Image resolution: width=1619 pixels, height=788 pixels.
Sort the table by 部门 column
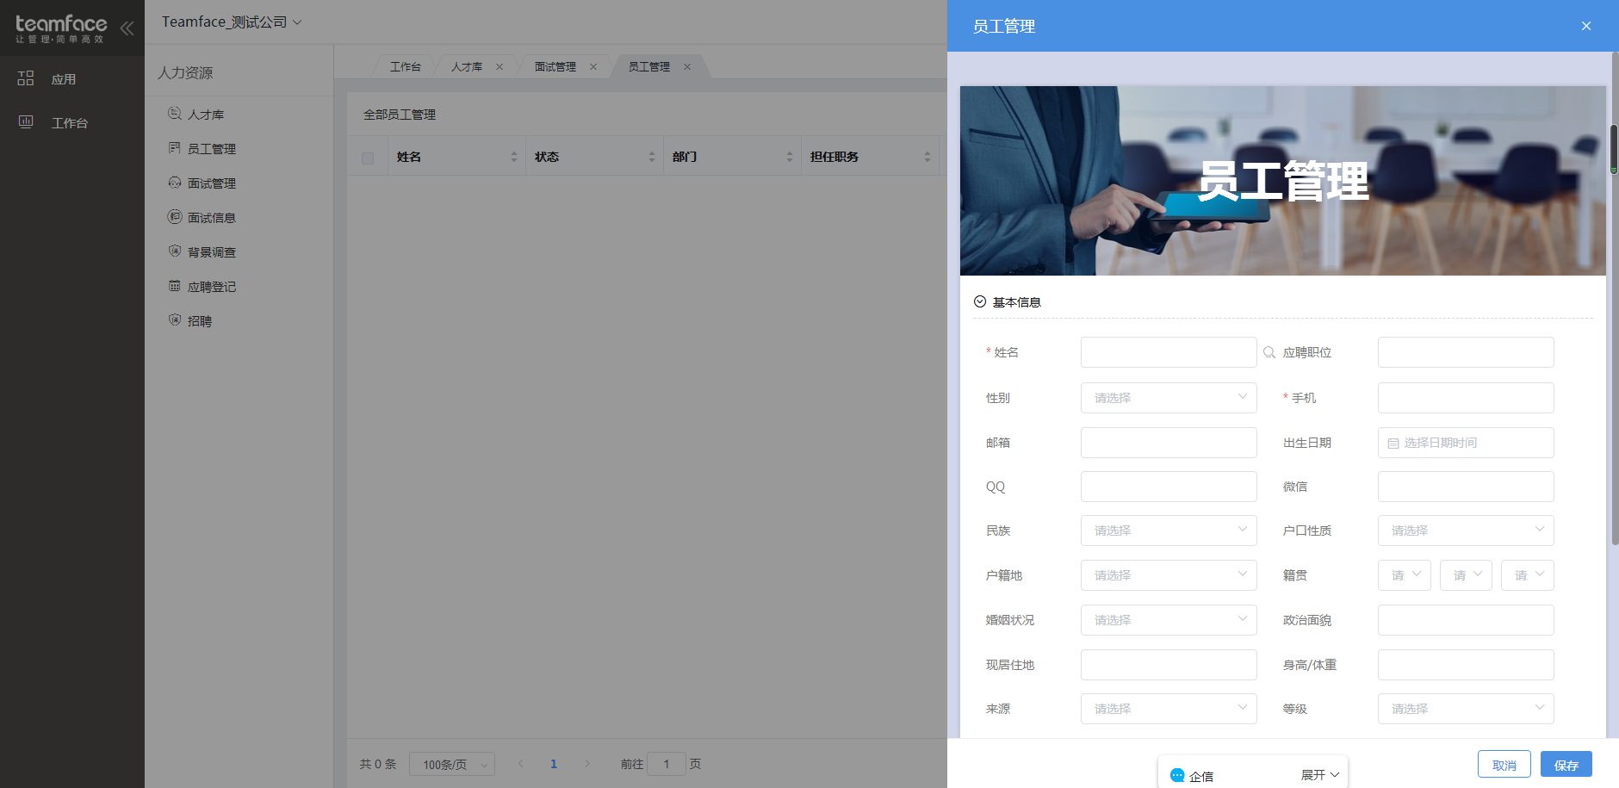tap(790, 157)
